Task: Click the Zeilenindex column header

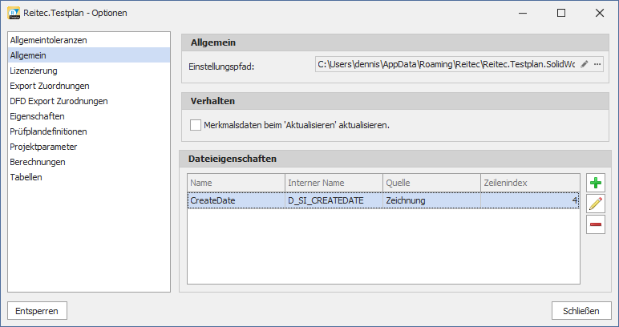Action: point(529,183)
